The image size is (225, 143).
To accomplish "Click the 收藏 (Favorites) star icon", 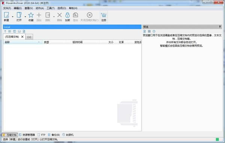I will (31, 16).
